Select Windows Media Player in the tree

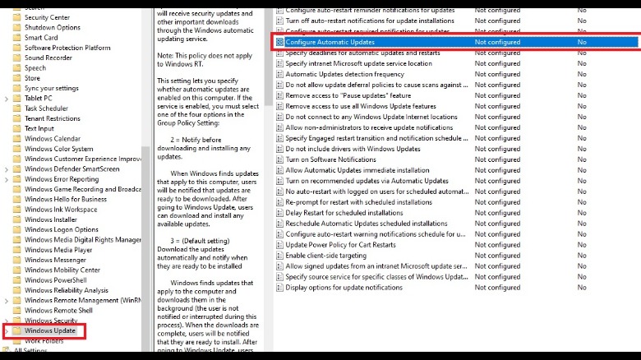pyautogui.click(x=58, y=250)
